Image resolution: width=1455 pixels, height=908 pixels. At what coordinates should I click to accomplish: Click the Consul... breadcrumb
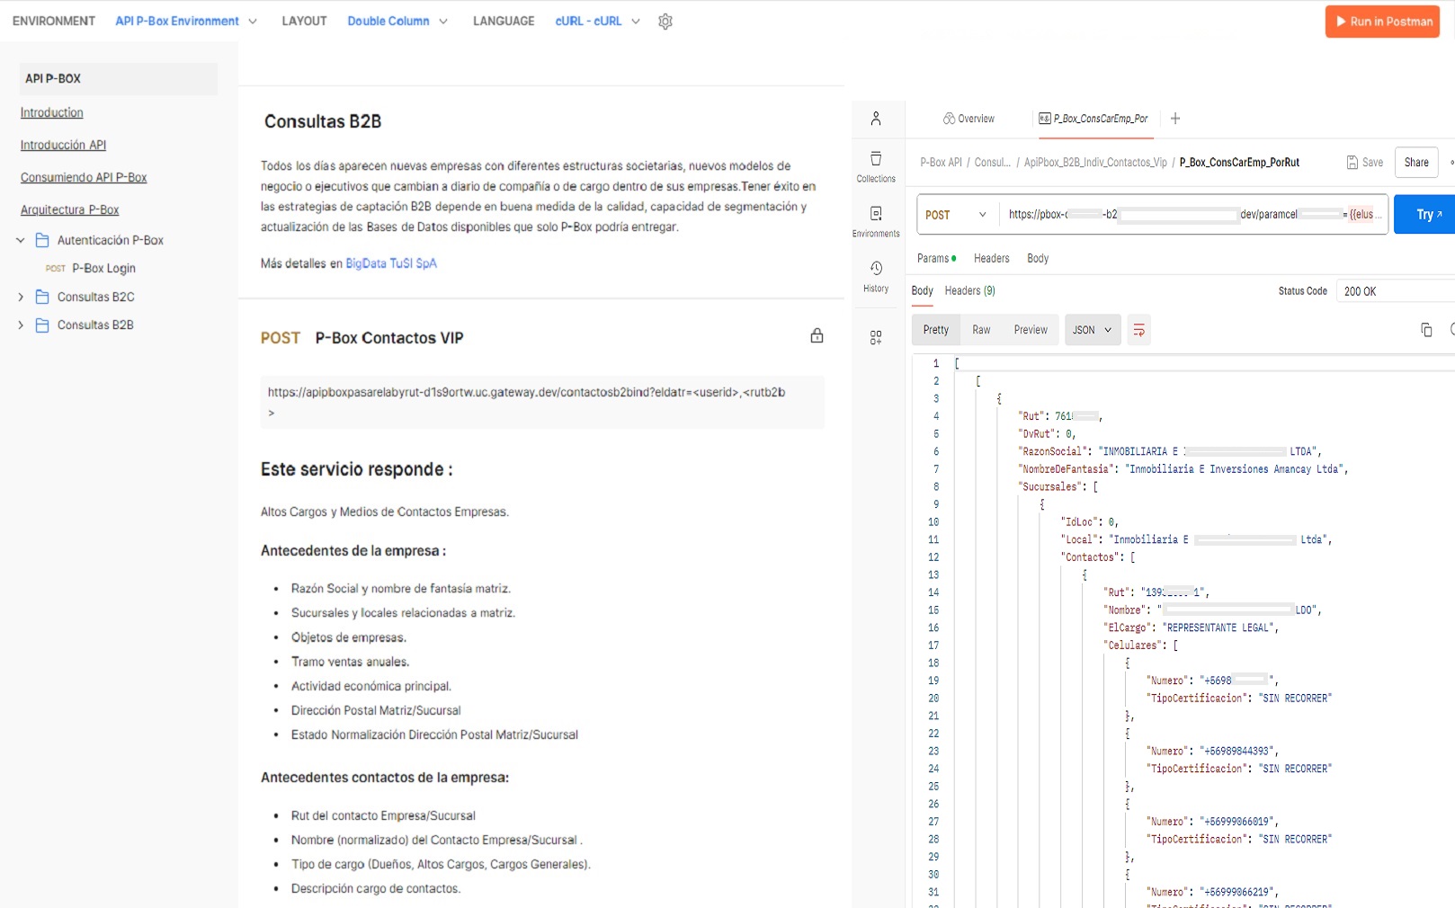[993, 163]
